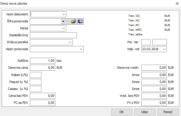Click the book icon beside Šifra proizvoda
The height and width of the screenshot is (116, 181).
(x=80, y=21)
